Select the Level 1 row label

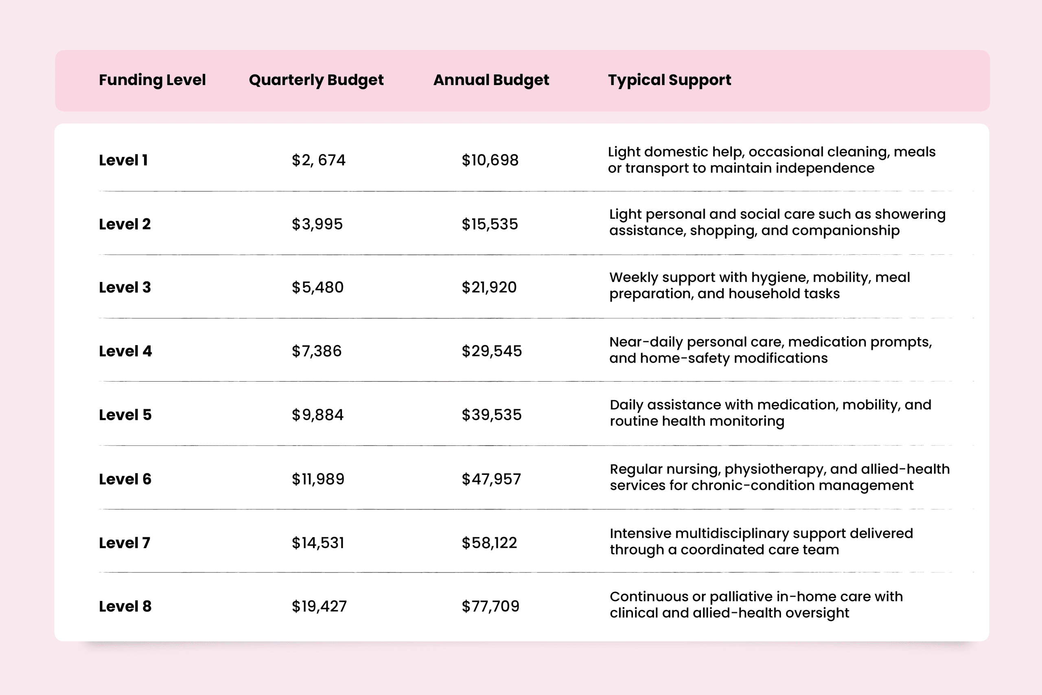(x=123, y=160)
